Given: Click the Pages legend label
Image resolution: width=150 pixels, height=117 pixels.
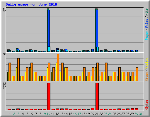Looking at the screenshot, I should tap(146, 36).
